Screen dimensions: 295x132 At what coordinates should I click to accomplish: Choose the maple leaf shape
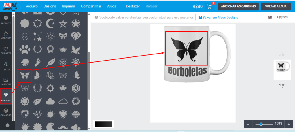(63, 88)
